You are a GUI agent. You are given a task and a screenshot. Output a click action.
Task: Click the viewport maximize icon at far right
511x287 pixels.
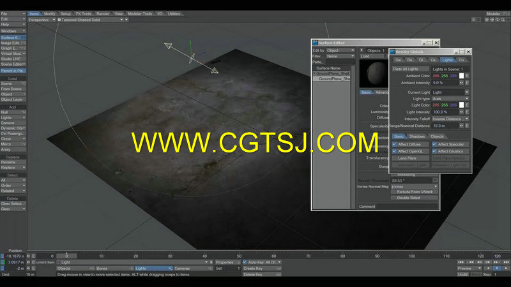tap(508, 20)
